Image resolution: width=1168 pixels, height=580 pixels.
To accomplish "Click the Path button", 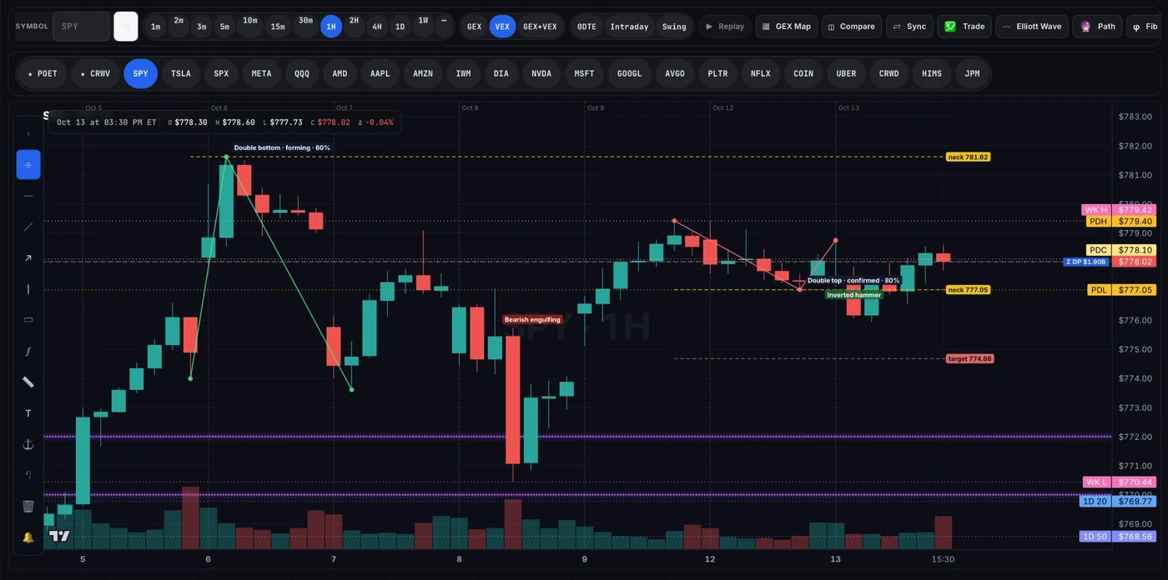I will pyautogui.click(x=1097, y=27).
